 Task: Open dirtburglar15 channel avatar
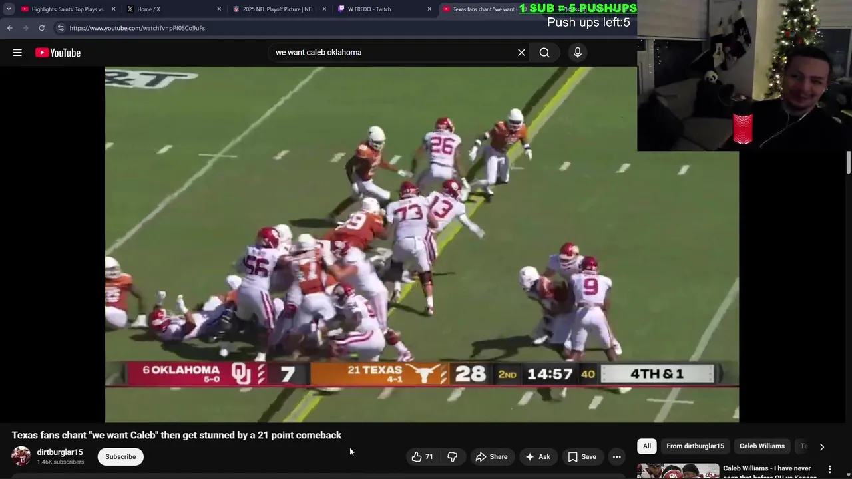[21, 456]
